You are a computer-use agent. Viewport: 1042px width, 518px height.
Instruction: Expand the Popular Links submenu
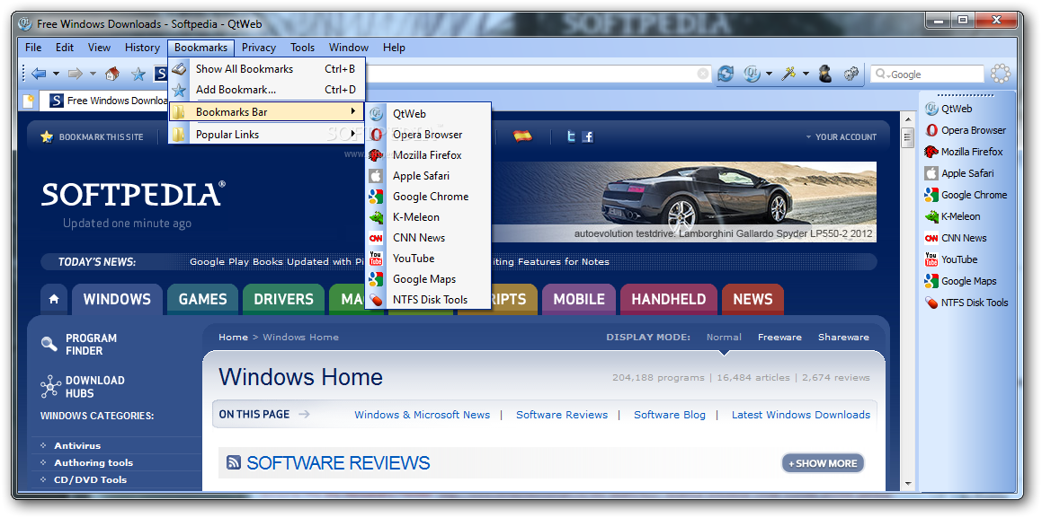click(266, 134)
